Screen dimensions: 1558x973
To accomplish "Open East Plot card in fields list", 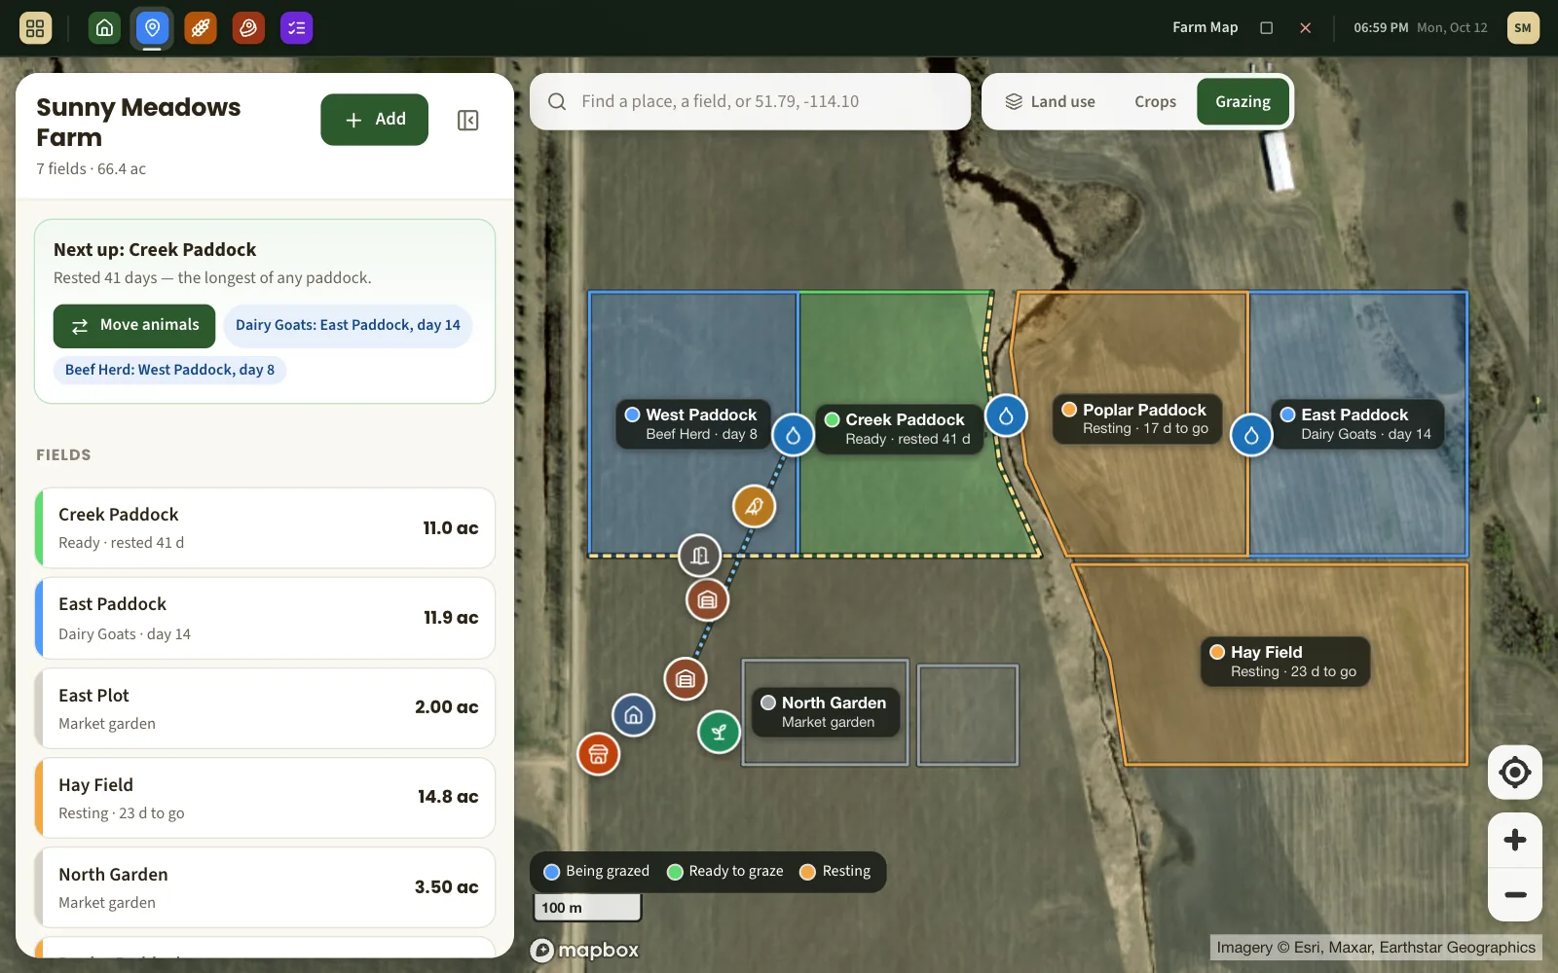I will tap(265, 708).
